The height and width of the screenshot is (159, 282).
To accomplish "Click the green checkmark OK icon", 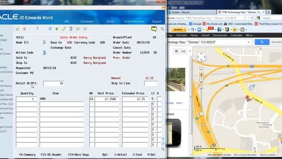I will (17, 29).
